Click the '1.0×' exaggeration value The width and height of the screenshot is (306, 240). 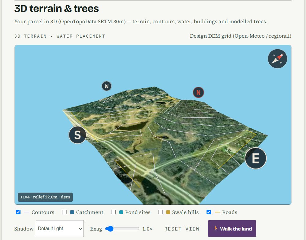click(x=147, y=229)
